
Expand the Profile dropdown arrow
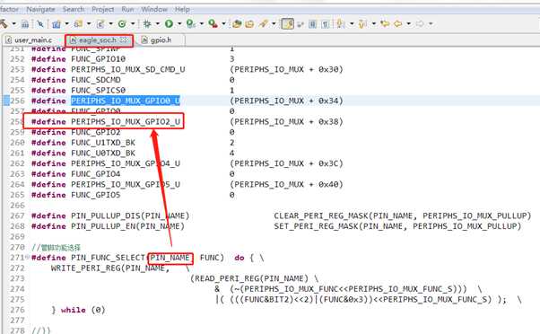tap(202, 23)
